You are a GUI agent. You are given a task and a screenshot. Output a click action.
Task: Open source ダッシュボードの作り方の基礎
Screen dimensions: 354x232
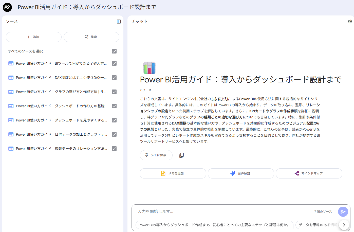tap(61, 106)
